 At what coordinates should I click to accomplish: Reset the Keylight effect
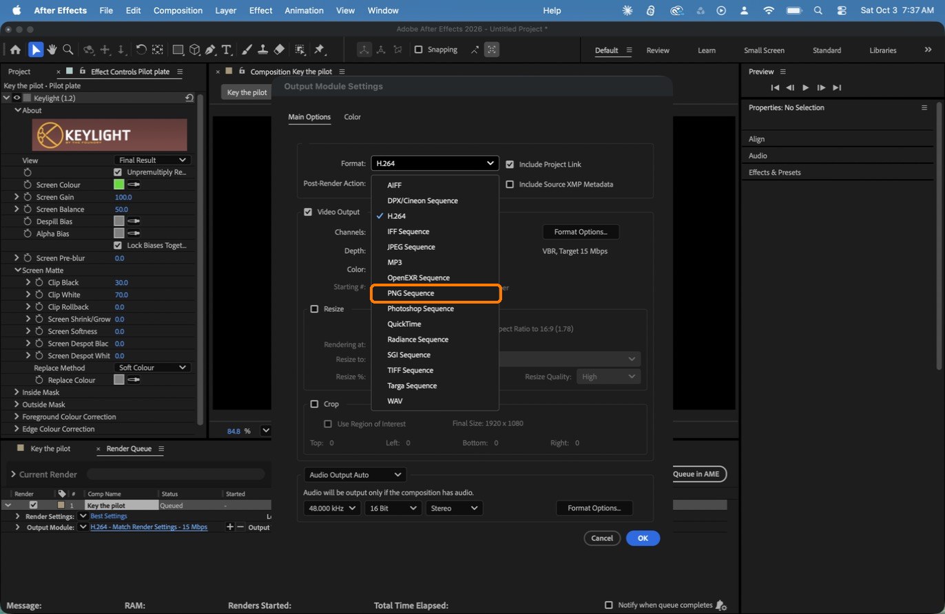point(189,98)
